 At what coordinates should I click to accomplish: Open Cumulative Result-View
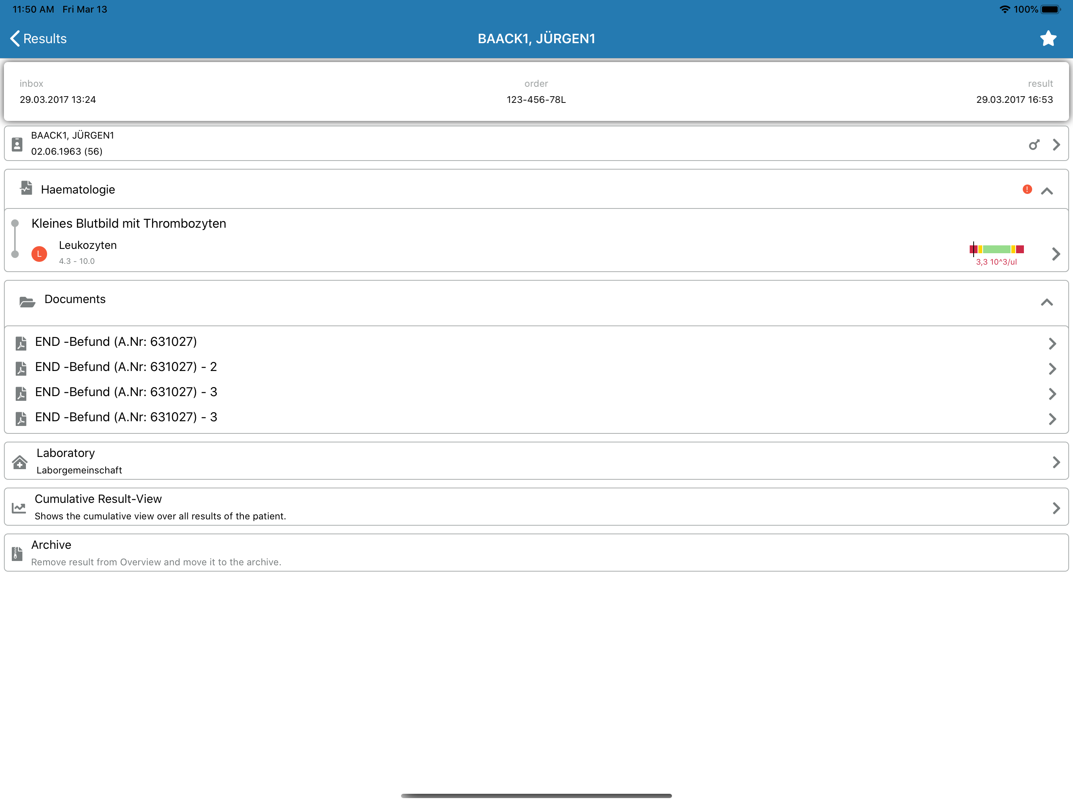[x=534, y=507]
